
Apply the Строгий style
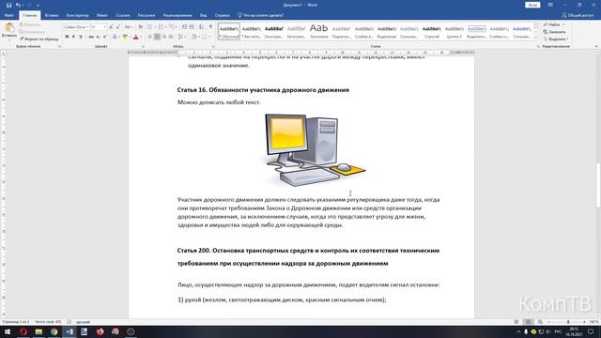pyautogui.click(x=432, y=31)
